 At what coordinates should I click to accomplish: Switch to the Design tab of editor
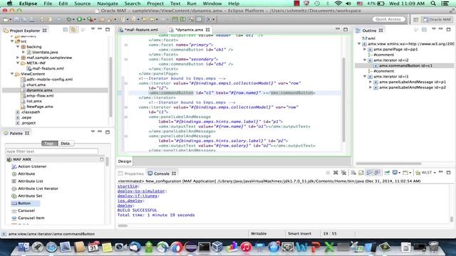pyautogui.click(x=125, y=161)
